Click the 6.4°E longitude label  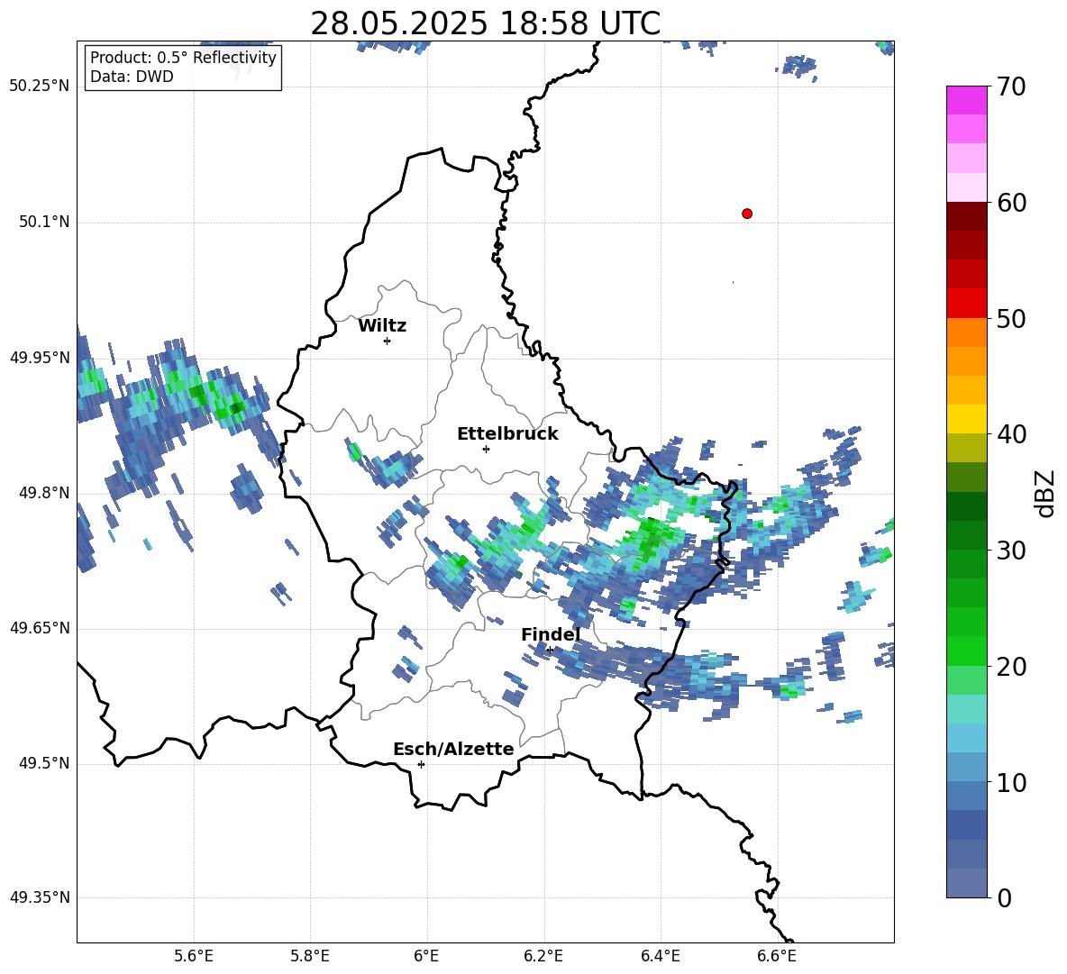coord(660,956)
